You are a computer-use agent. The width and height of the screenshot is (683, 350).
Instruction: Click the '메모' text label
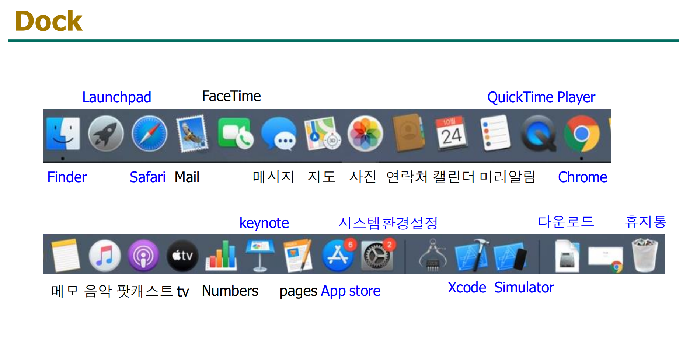tap(65, 291)
